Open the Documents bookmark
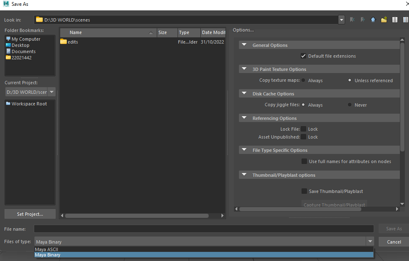 [x=21, y=51]
